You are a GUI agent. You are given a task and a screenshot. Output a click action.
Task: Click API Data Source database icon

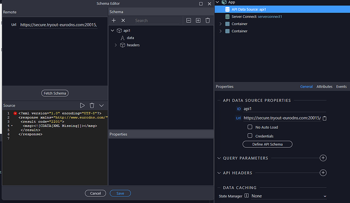pos(227,9)
